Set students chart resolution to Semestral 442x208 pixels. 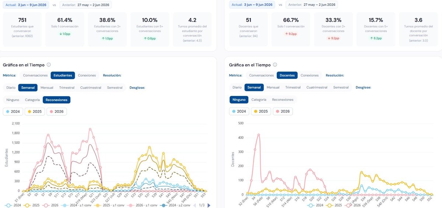click(115, 87)
